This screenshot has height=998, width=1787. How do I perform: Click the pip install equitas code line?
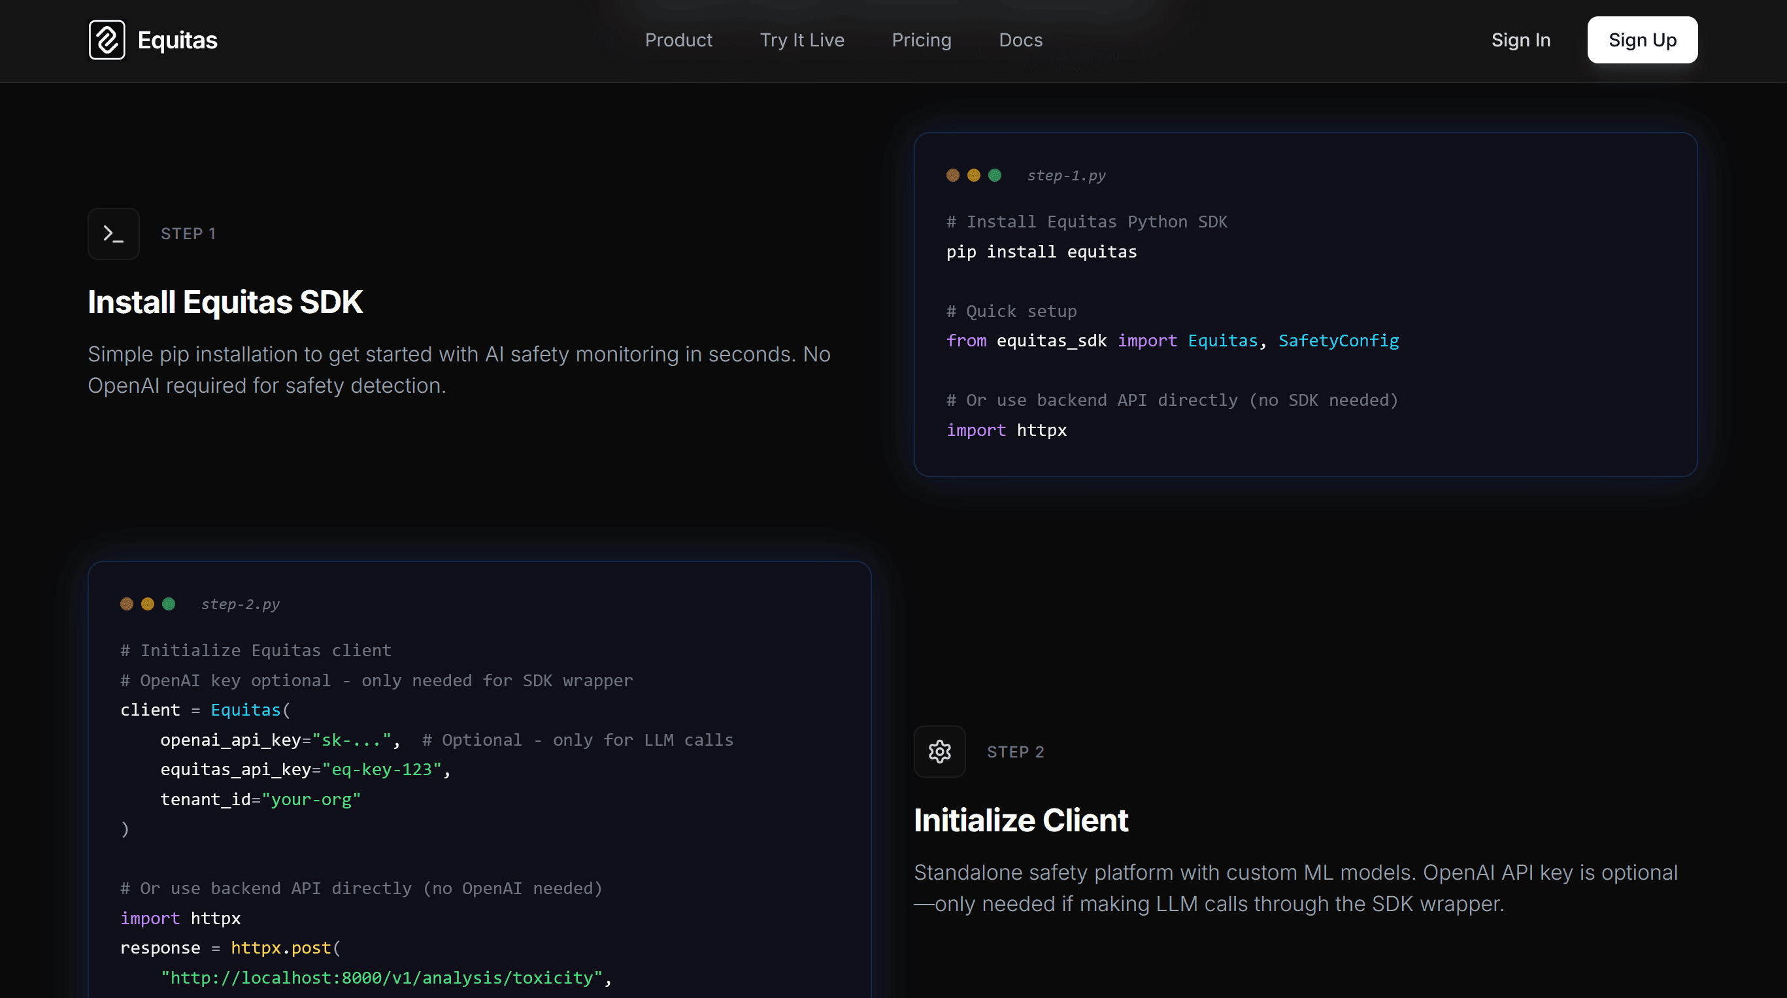(x=1041, y=252)
